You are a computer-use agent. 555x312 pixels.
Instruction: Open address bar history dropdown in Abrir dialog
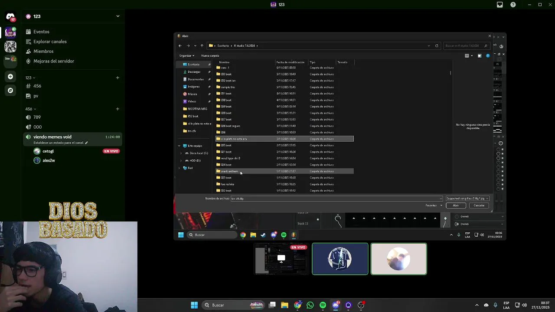(429, 45)
